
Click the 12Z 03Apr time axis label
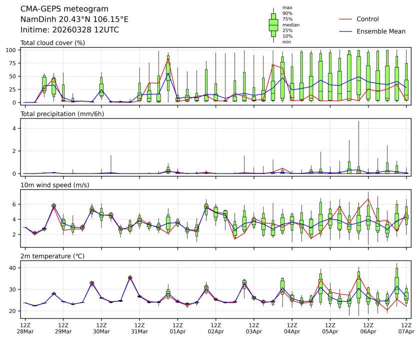pos(253,327)
